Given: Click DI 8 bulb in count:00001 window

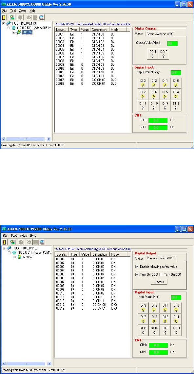Looking at the screenshot, I should 176,106.
